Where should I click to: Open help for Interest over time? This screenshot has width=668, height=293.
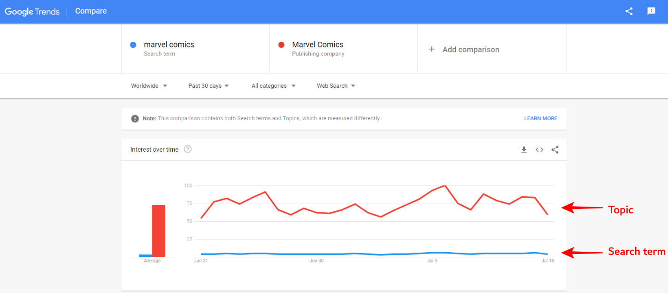pyautogui.click(x=188, y=149)
